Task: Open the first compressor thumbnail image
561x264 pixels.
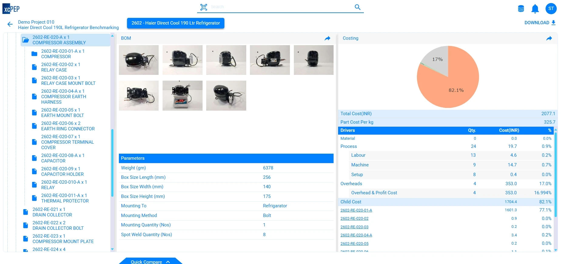Action: 139,60
